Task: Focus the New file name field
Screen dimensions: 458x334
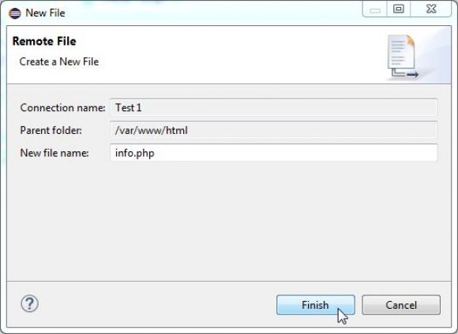Action: (x=274, y=153)
